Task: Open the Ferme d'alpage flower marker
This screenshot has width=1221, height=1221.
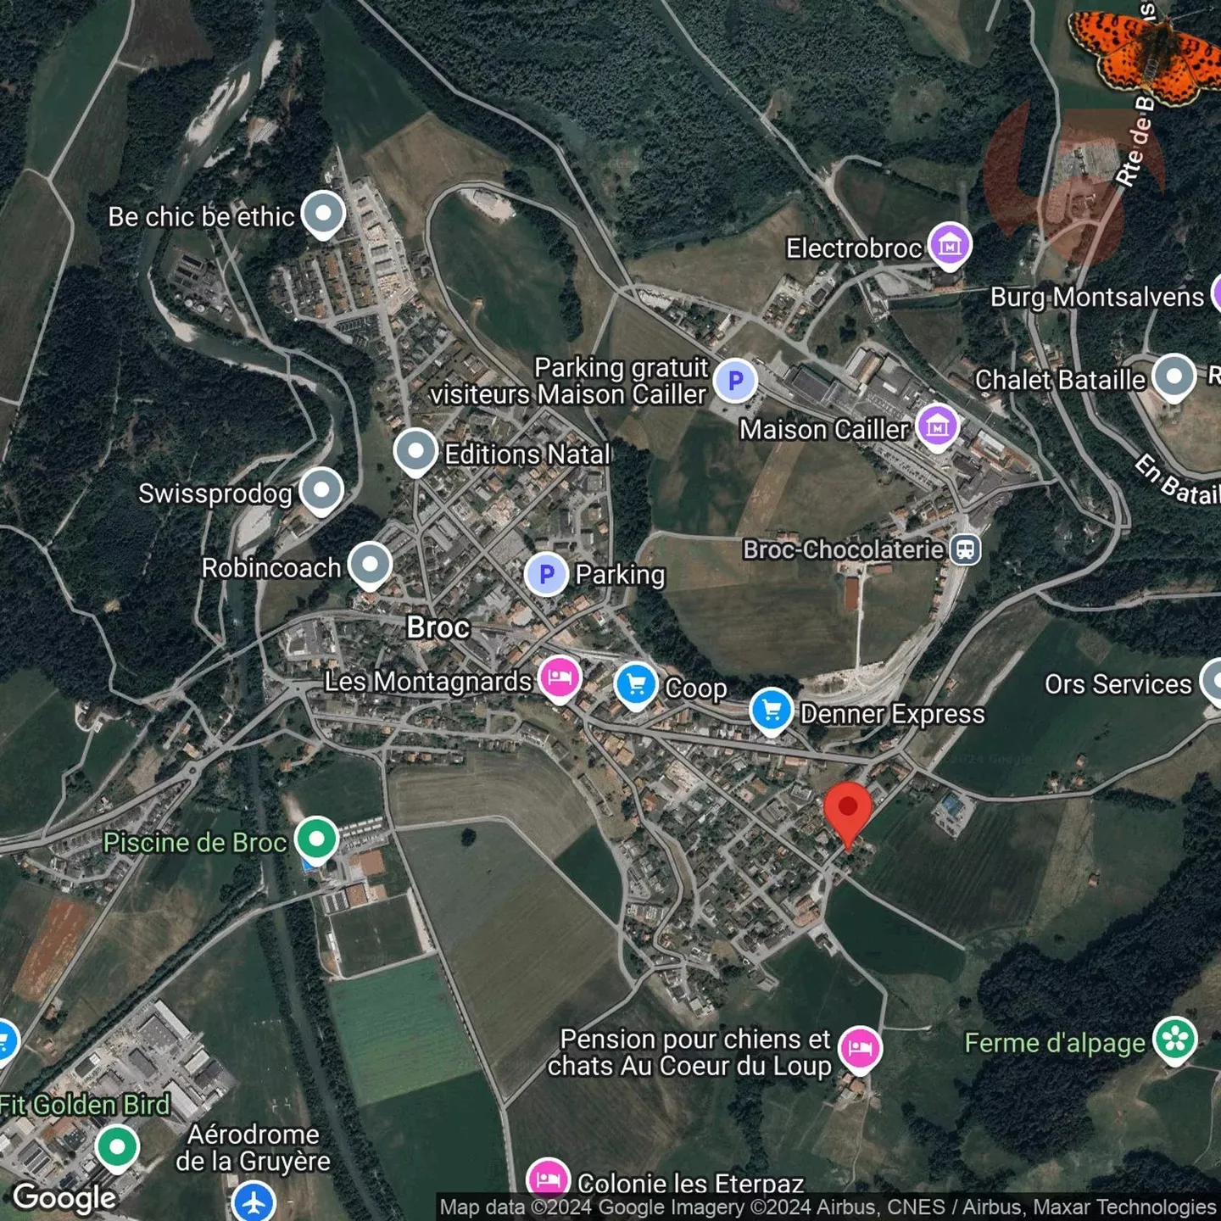Action: 1175,1040
